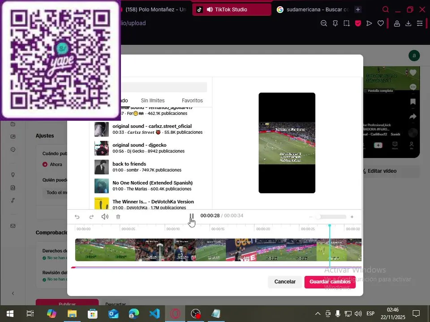Zoom in the timeline with the plus icon
This screenshot has width=430, height=322.
tap(352, 217)
